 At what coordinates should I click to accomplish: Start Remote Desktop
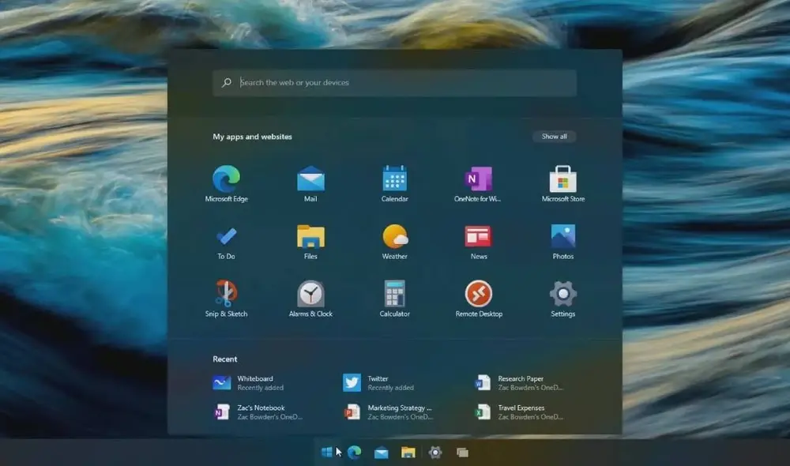coord(478,295)
